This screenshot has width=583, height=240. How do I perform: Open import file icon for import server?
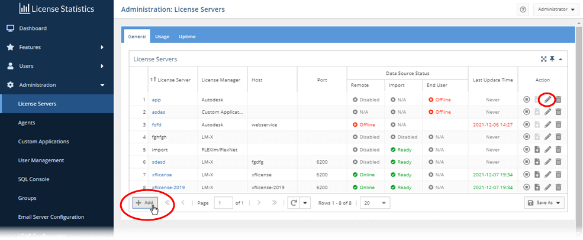tap(537, 150)
